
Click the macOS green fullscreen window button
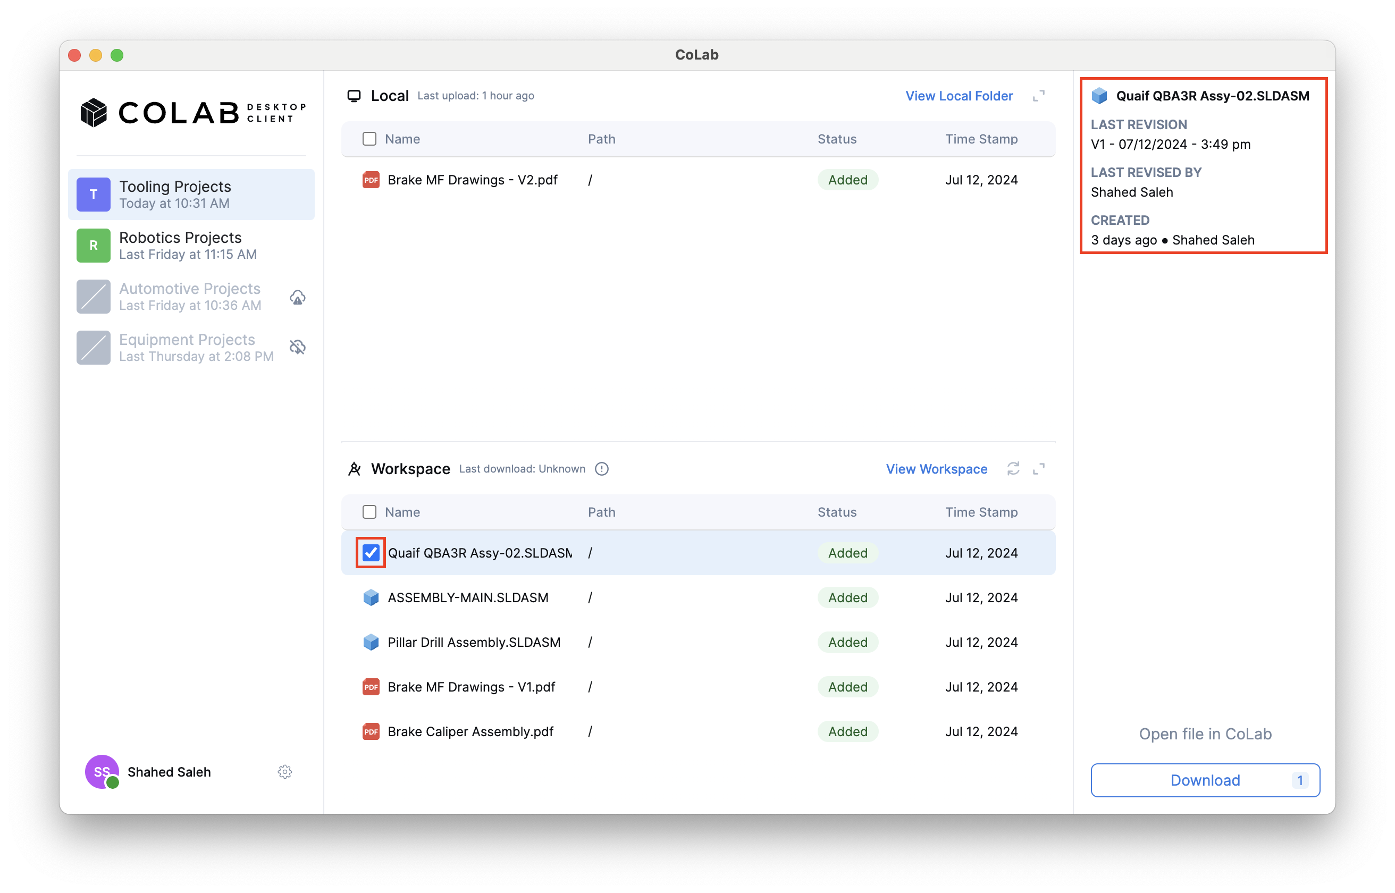click(116, 55)
